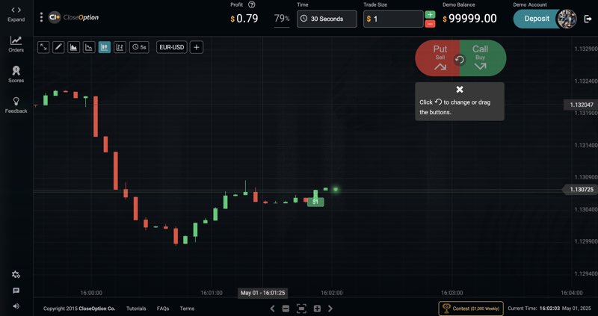Open the Scores section
This screenshot has height=316, width=598.
[x=16, y=74]
